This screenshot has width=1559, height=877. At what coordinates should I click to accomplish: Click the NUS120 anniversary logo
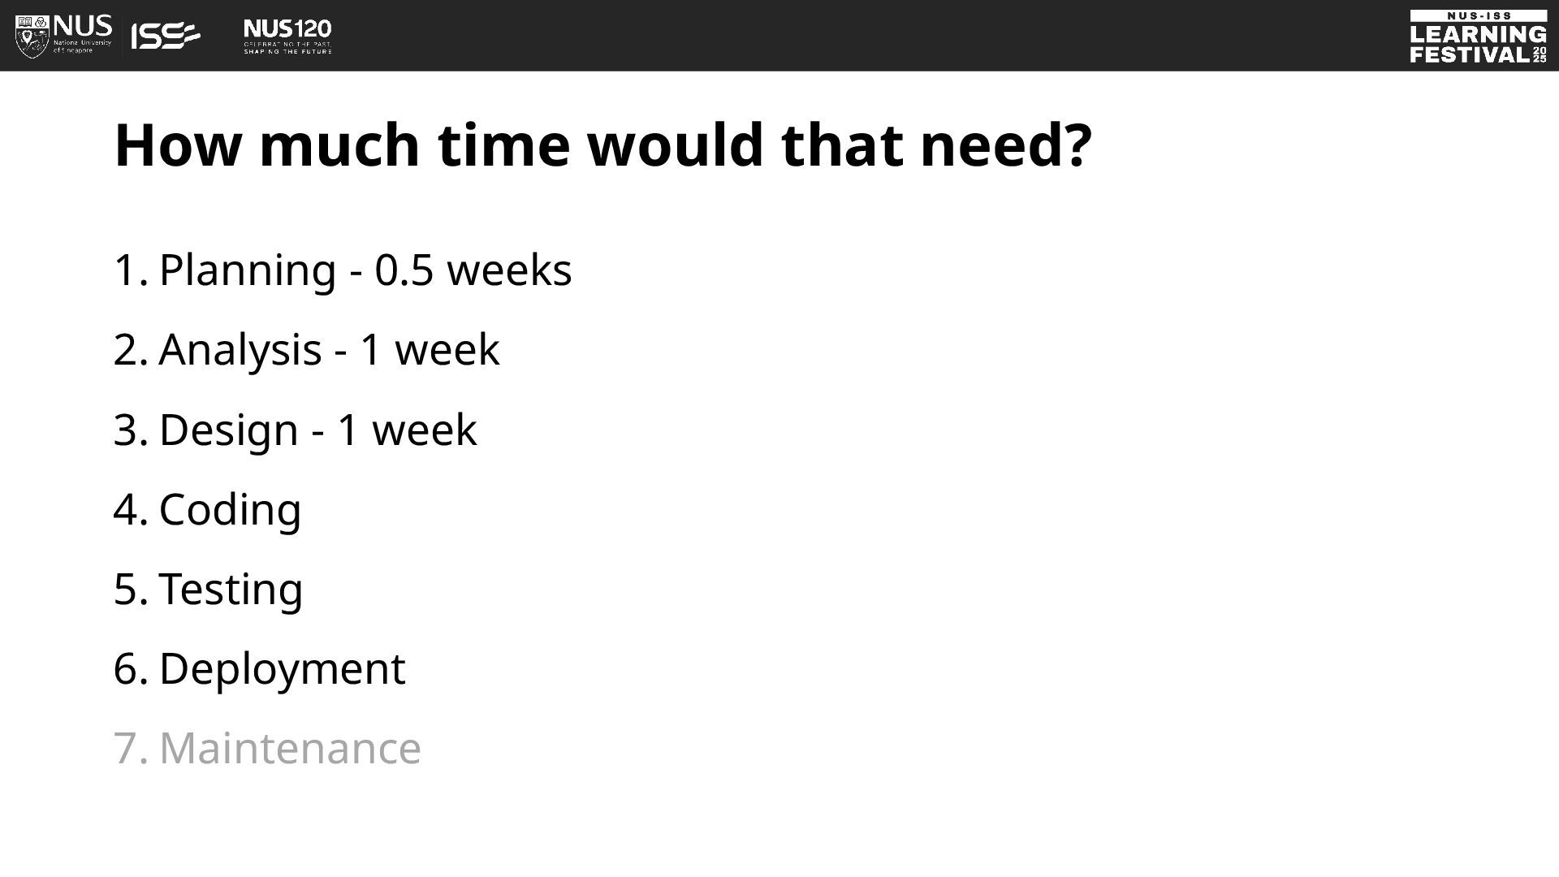pyautogui.click(x=287, y=37)
